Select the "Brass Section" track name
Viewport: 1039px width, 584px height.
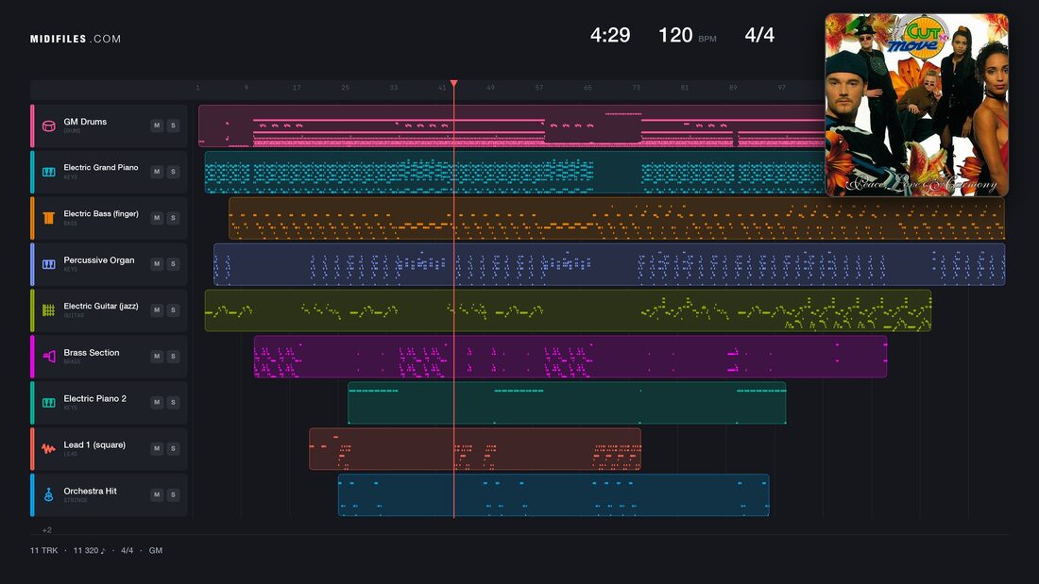click(x=92, y=352)
